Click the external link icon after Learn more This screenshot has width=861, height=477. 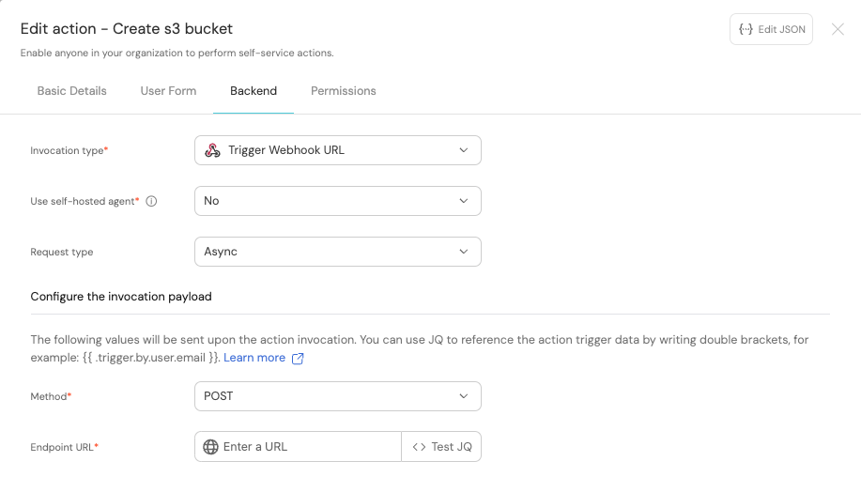[x=299, y=359]
